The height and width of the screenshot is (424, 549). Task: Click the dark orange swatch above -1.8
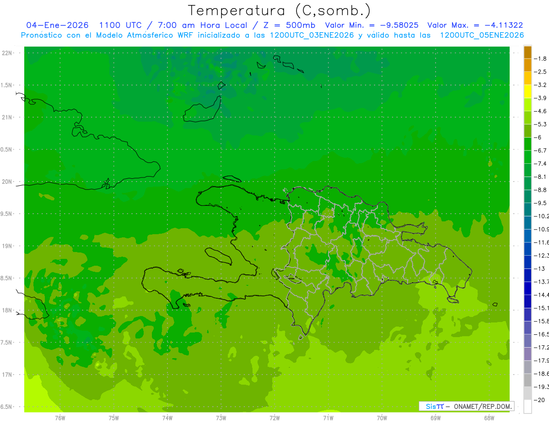(x=527, y=52)
